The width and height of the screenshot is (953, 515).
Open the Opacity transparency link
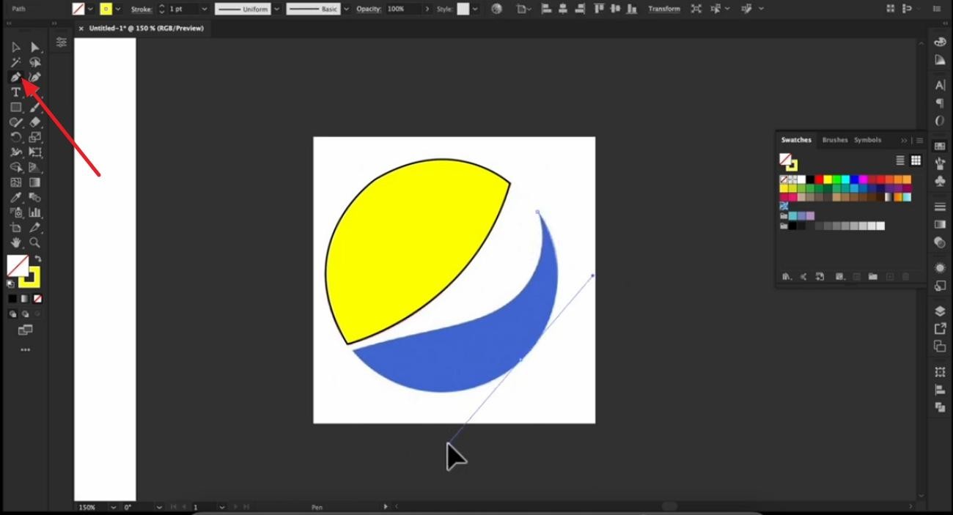(x=368, y=9)
